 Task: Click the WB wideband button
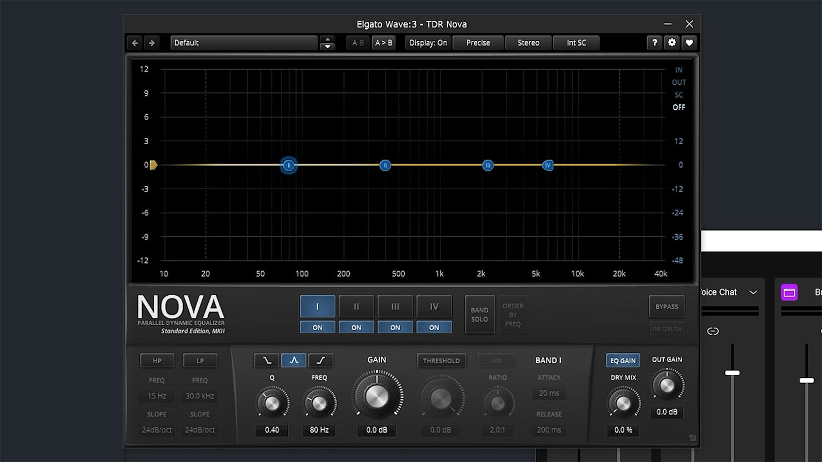point(497,361)
